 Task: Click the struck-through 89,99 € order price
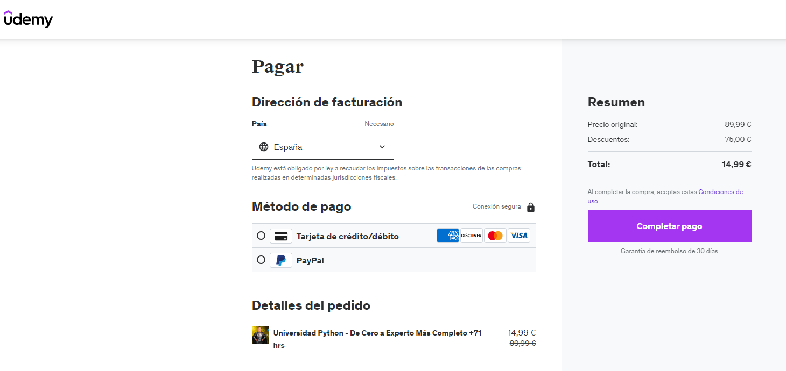(523, 343)
